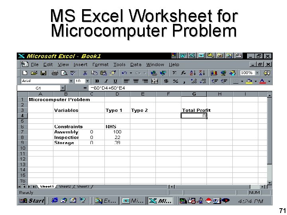Toggle Underline formatting

pos(115,81)
